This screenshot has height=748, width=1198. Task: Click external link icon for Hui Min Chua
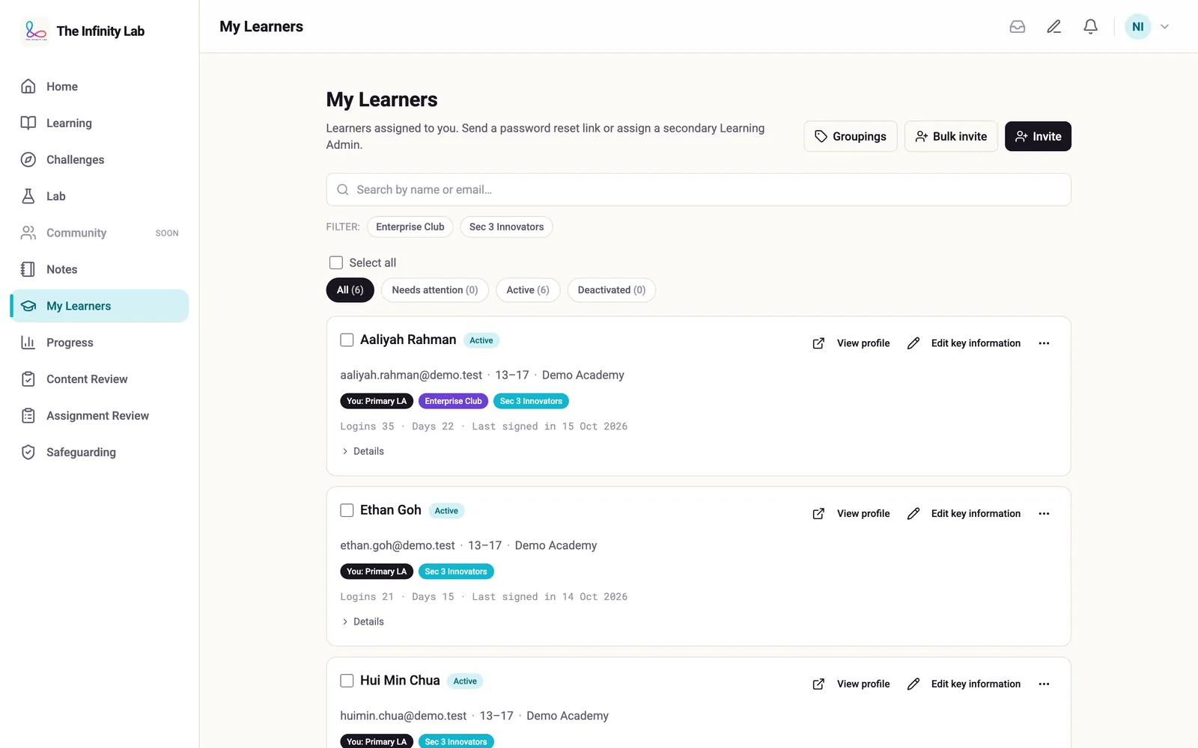[x=818, y=684]
